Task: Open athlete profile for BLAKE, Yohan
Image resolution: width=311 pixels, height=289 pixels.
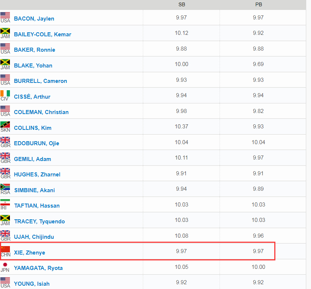Action: 33,66
